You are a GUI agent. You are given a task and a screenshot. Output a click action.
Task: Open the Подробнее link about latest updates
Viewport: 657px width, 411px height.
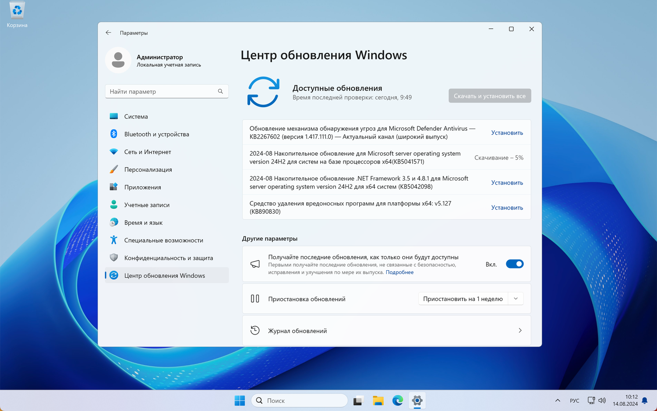(x=399, y=272)
